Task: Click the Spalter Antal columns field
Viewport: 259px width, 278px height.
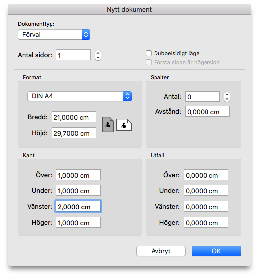Action: 203,96
